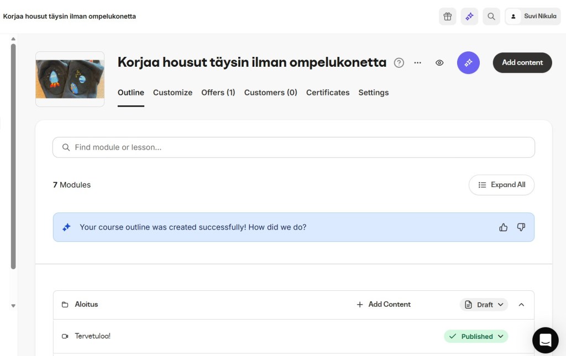Open Draft status dropdown for Aloitus module

pyautogui.click(x=484, y=305)
